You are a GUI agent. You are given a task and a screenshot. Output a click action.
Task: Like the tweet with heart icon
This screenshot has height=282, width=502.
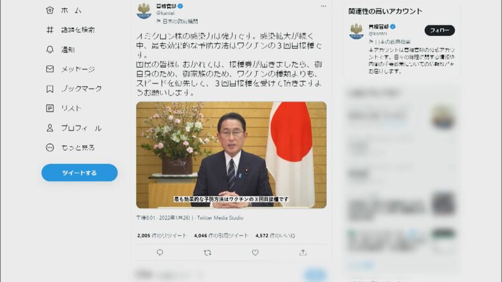pyautogui.click(x=255, y=252)
